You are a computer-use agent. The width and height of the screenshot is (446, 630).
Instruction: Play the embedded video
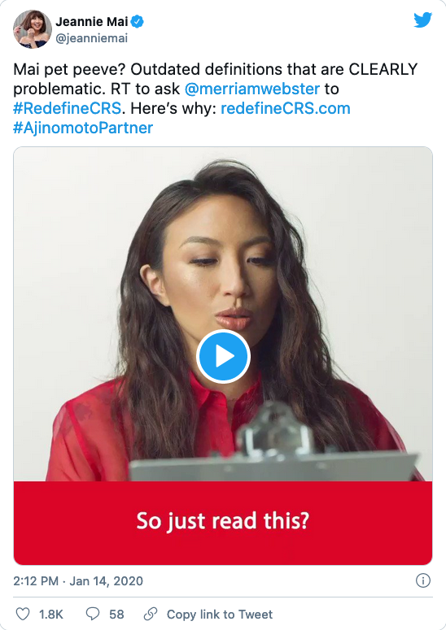click(223, 356)
